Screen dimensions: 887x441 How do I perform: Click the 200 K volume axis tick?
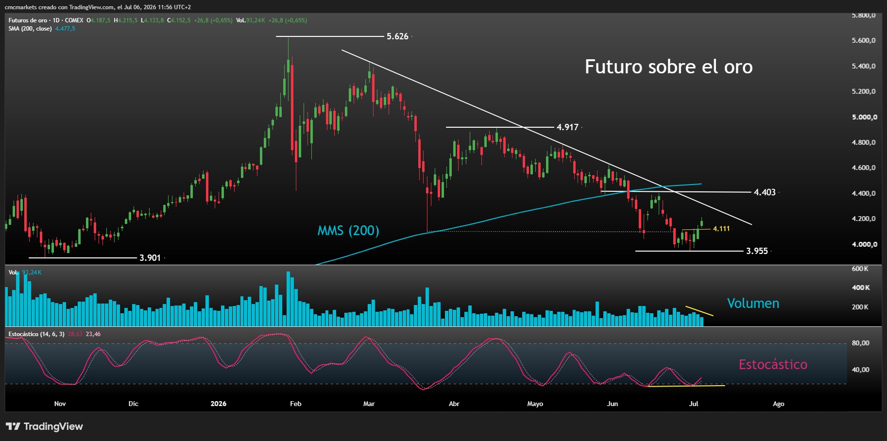[860, 307]
